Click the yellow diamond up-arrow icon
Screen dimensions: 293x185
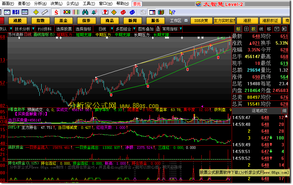pos(114,12)
